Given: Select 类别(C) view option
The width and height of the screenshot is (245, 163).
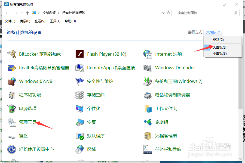Looking at the screenshot, I should tap(222, 40).
